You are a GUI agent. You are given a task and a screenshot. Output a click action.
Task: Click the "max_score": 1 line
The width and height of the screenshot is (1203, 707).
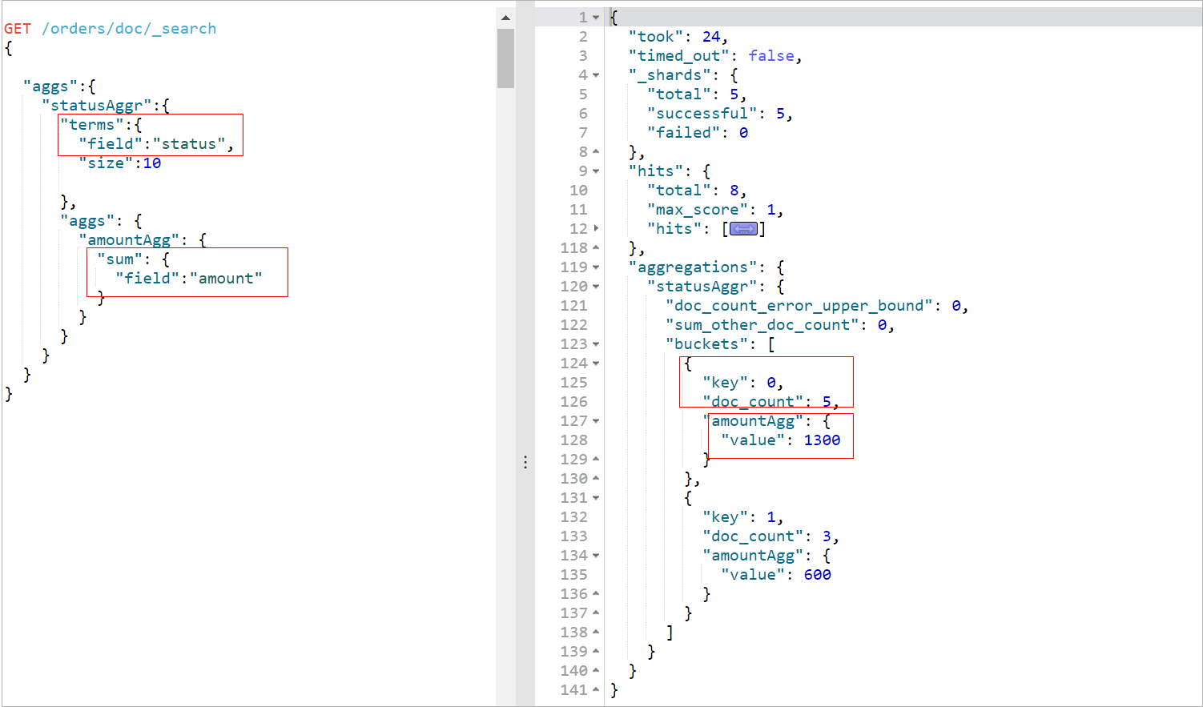pyautogui.click(x=715, y=210)
